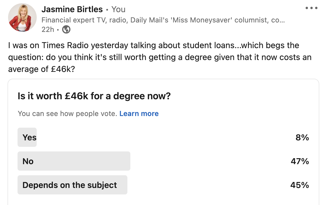This screenshot has width=326, height=205.
Task: Click the 47% result figure
Action: coord(300,161)
